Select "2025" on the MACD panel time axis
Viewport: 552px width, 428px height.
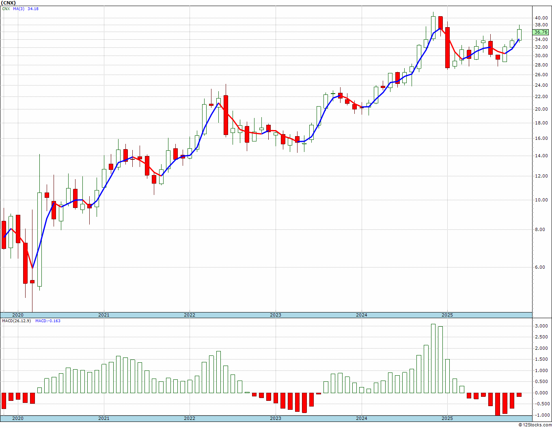pyautogui.click(x=447, y=418)
